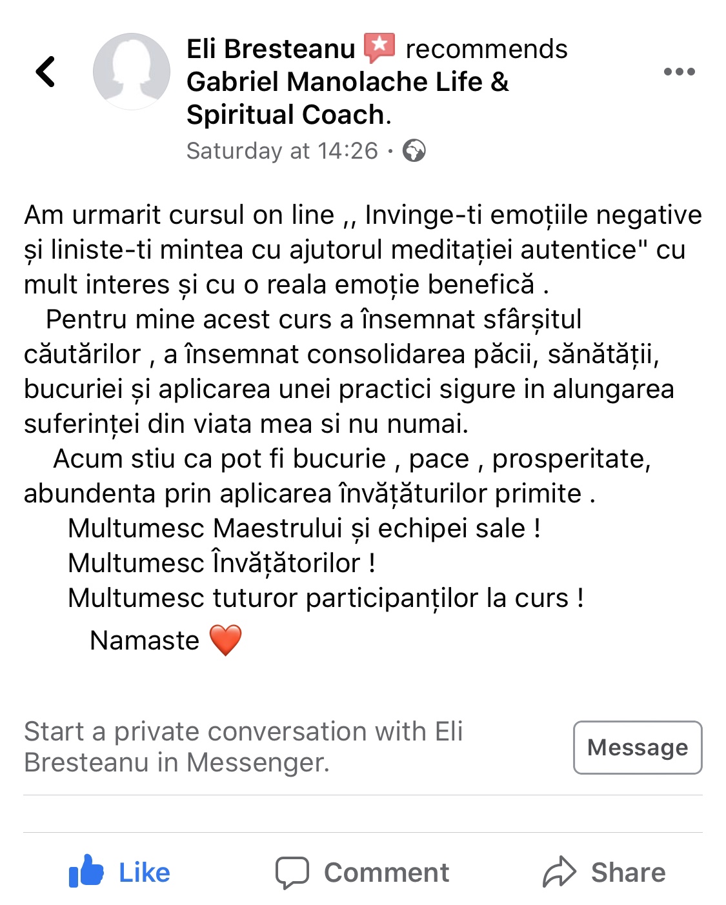Tap the back arrow
The height and width of the screenshot is (905, 726).
(45, 71)
